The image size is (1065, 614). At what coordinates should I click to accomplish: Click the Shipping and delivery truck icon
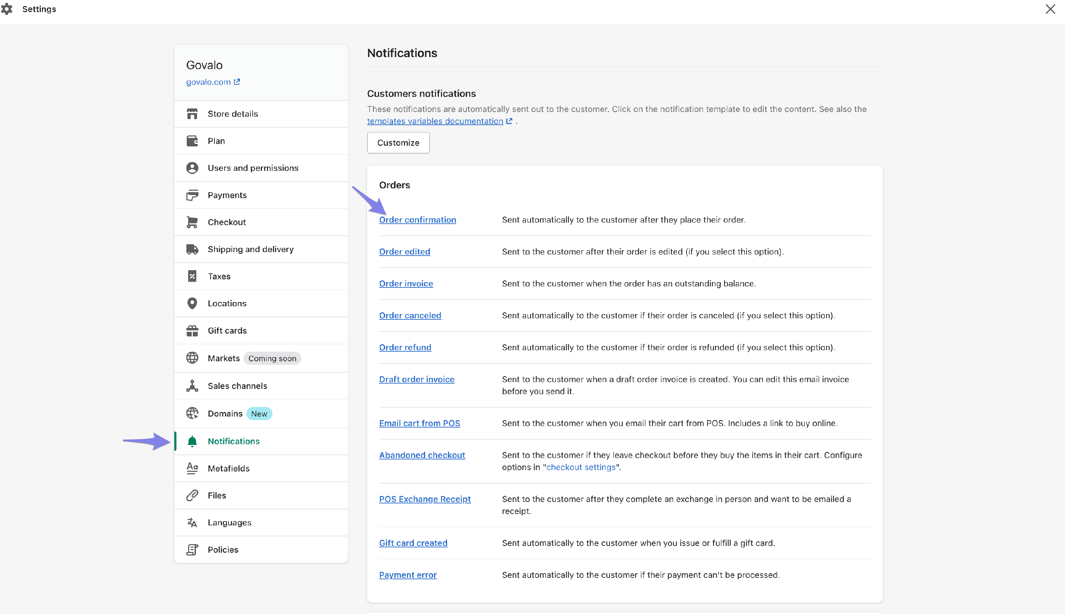click(192, 249)
